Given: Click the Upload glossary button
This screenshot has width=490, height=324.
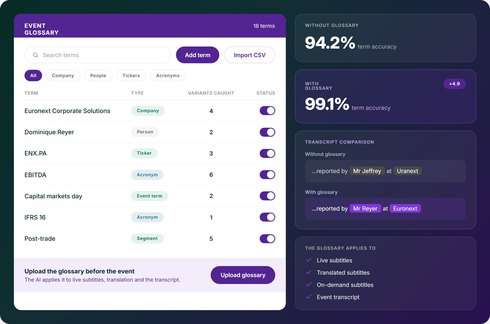Looking at the screenshot, I should [243, 275].
